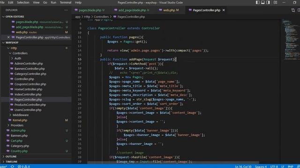
Task: Open Banners.php file
Action: [x=36, y=136]
